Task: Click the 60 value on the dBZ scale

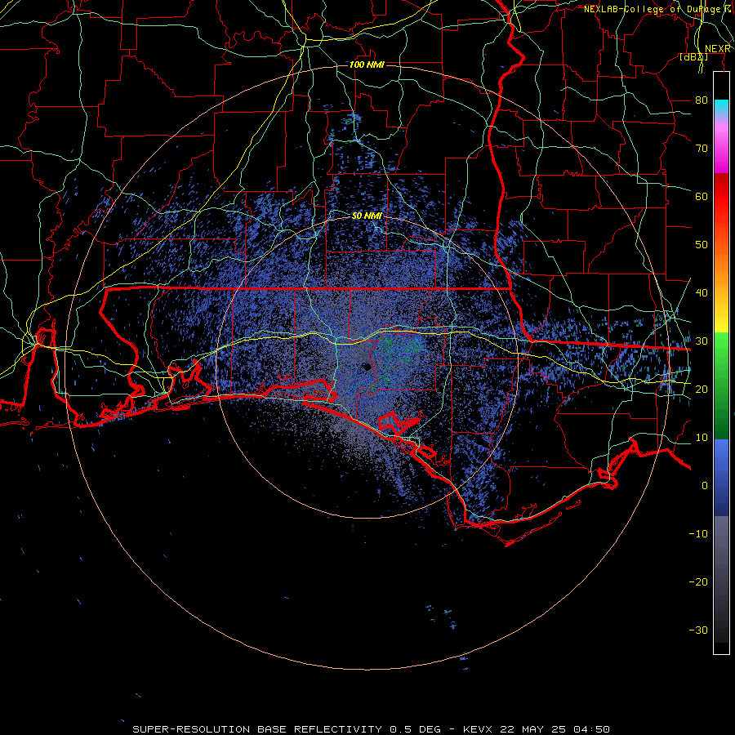Action: [702, 196]
